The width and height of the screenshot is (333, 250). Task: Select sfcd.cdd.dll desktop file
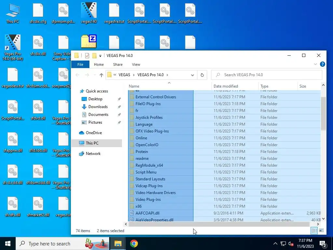13,174
